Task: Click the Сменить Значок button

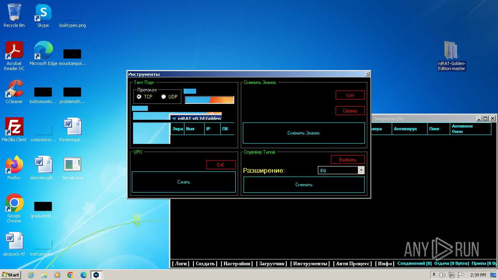Action: point(304,133)
